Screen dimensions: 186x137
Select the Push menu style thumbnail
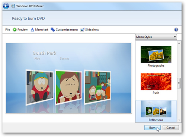pos(156,82)
